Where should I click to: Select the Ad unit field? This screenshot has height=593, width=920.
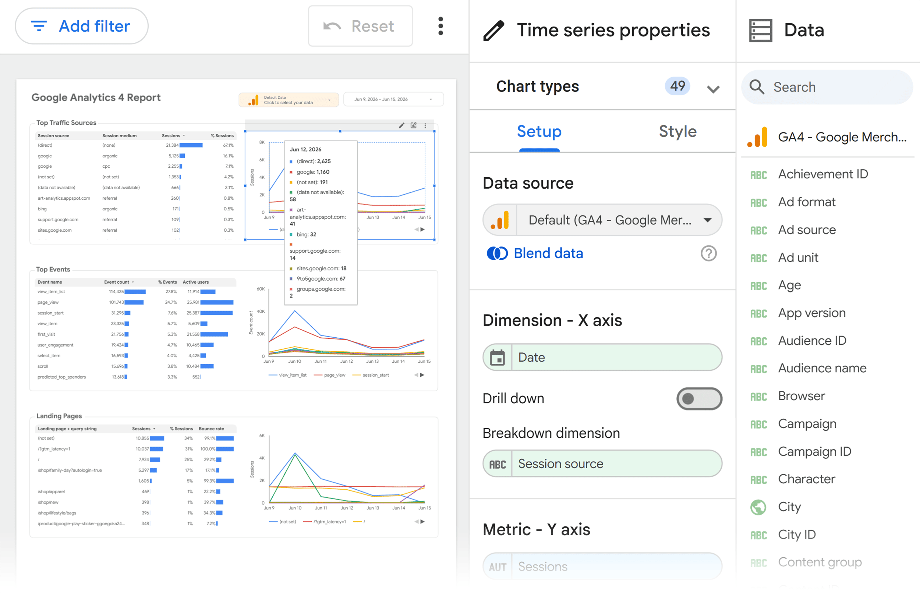tap(798, 258)
